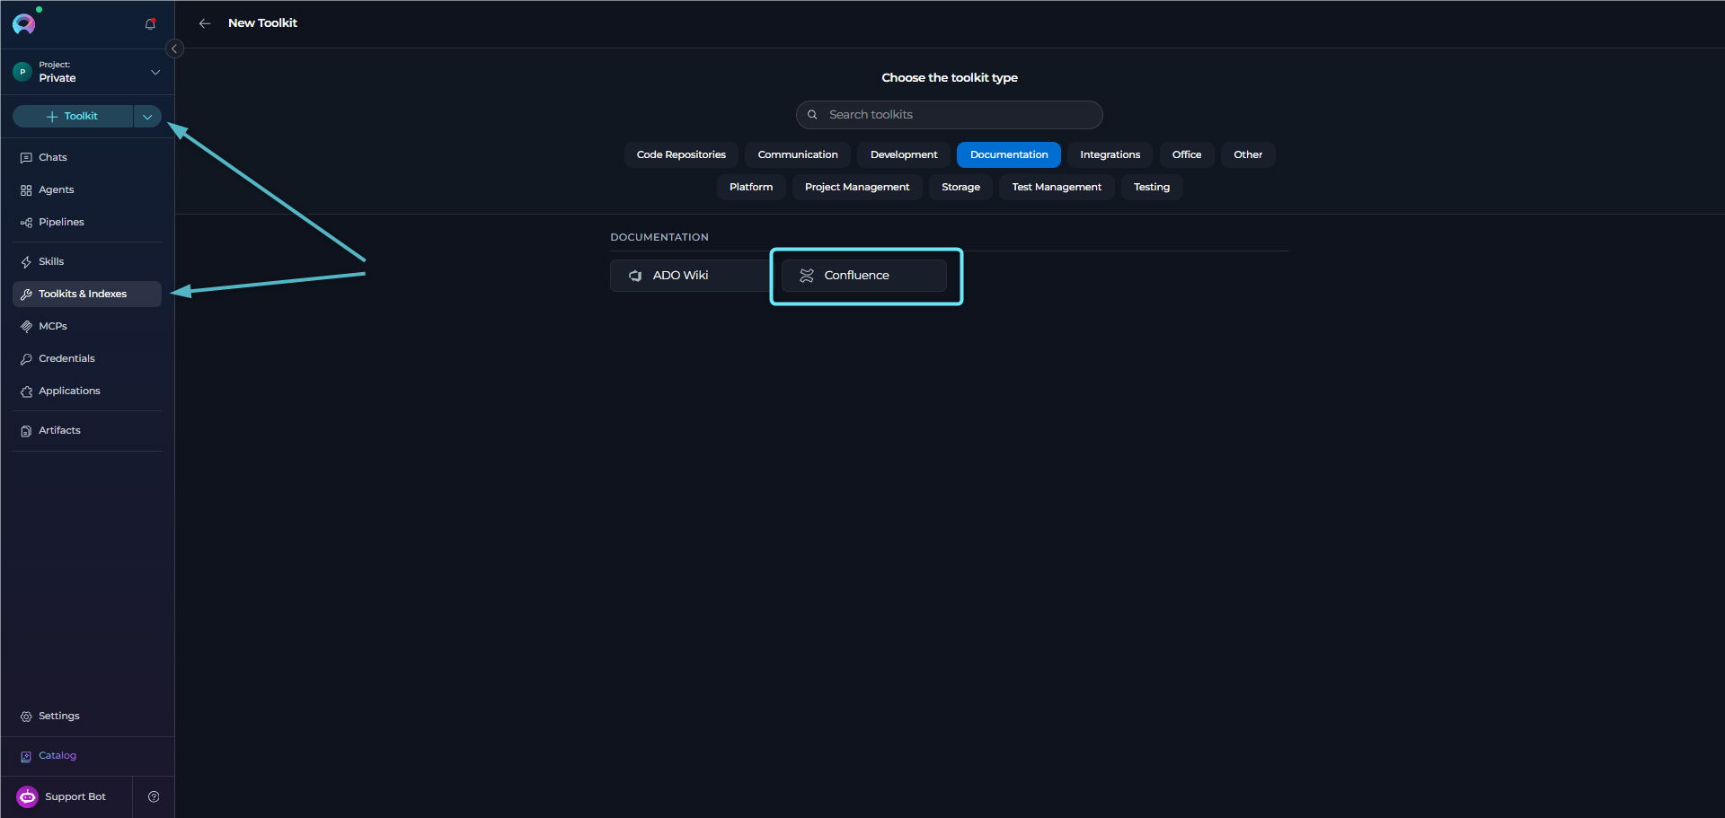1725x818 pixels.
Task: Click the Applications icon
Action: [26, 391]
